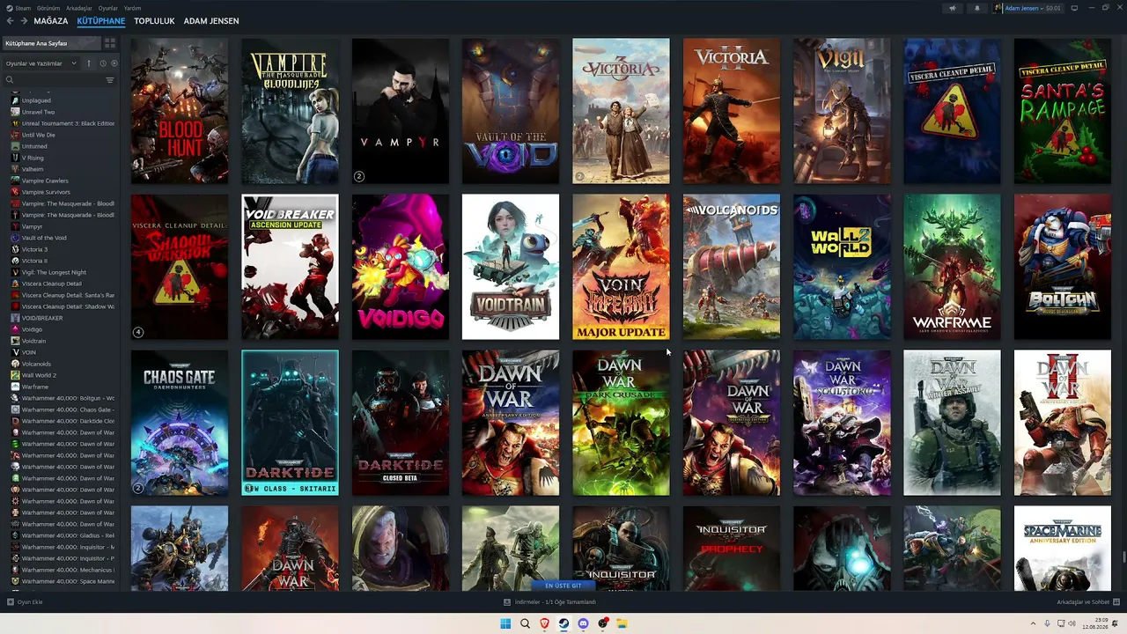Open the Arkadaşlar menu
Screen dimensions: 1127x634
[x=79, y=8]
